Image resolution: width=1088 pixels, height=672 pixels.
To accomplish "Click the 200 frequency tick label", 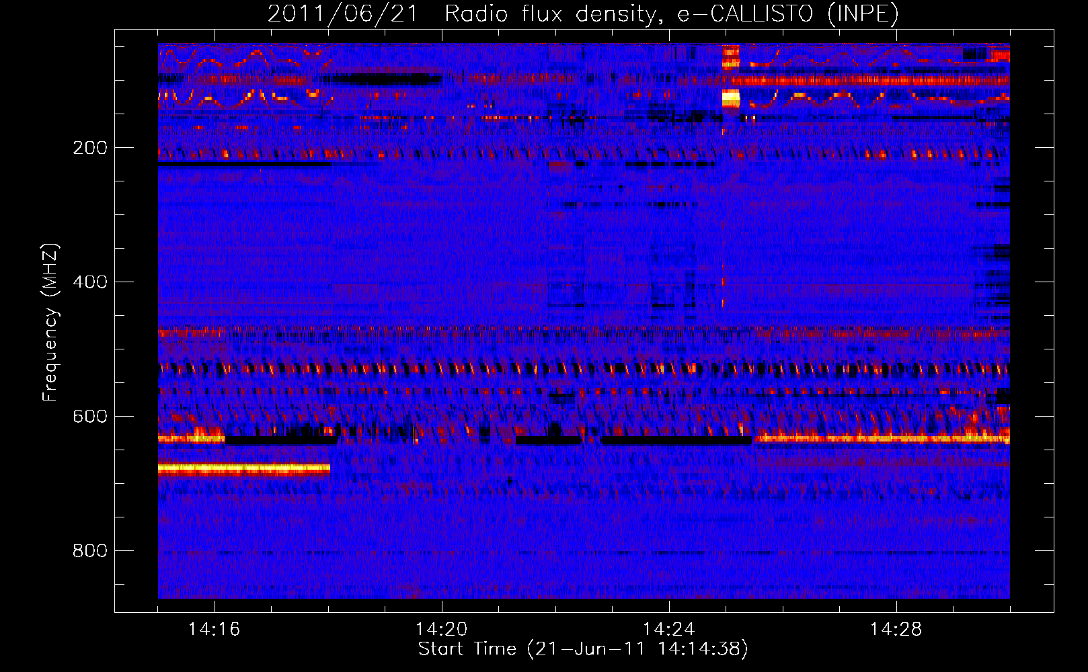I will (x=90, y=148).
